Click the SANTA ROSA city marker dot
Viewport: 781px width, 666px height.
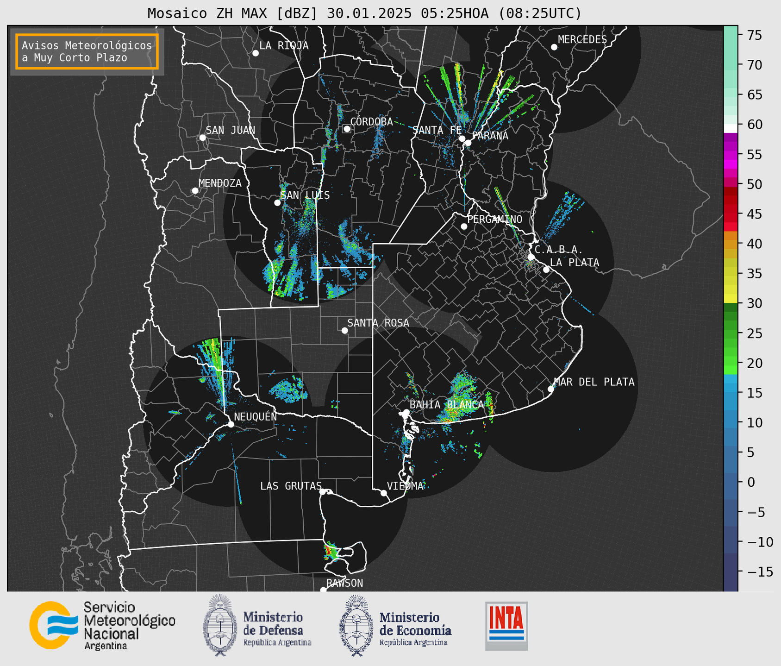coord(344,331)
